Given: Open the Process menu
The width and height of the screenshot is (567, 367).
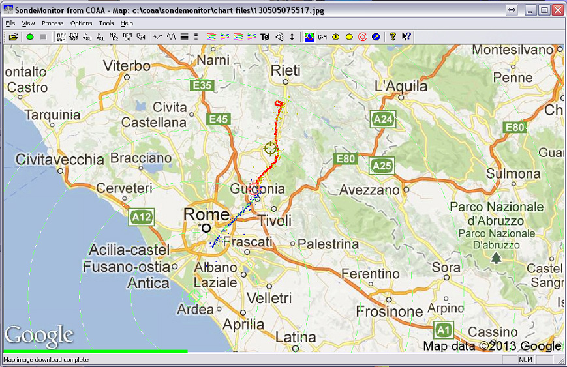Looking at the screenshot, I should (52, 23).
